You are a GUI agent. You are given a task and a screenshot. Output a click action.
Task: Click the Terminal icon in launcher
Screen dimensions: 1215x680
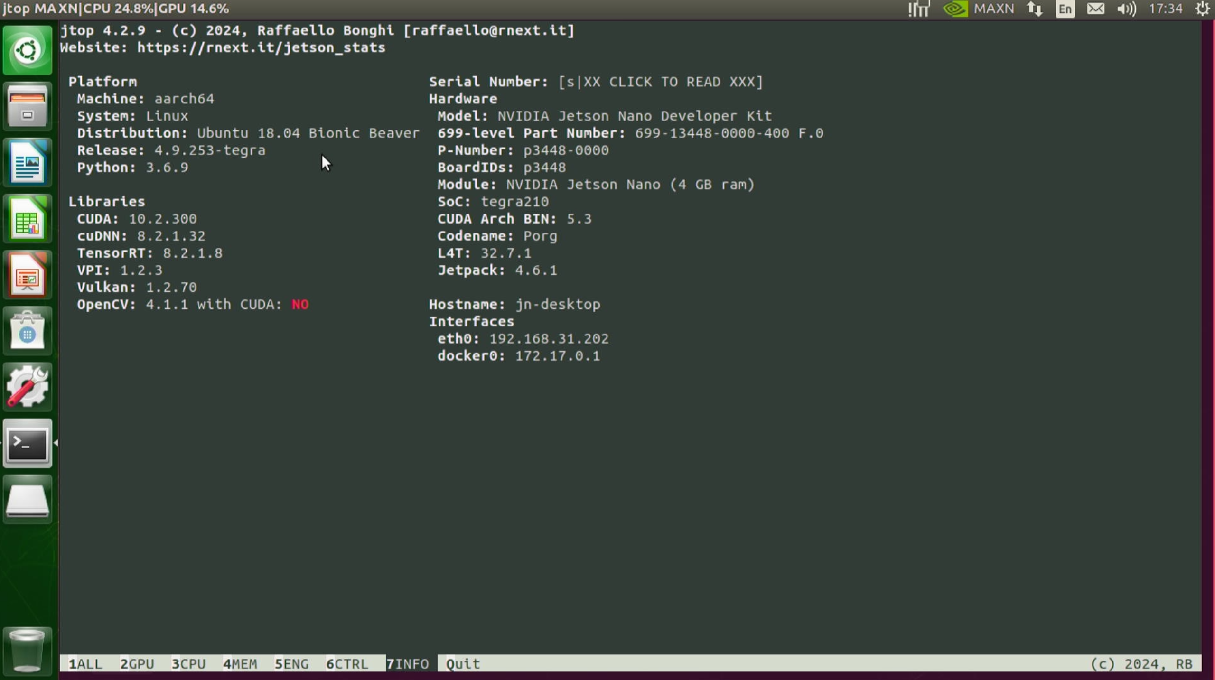(27, 444)
